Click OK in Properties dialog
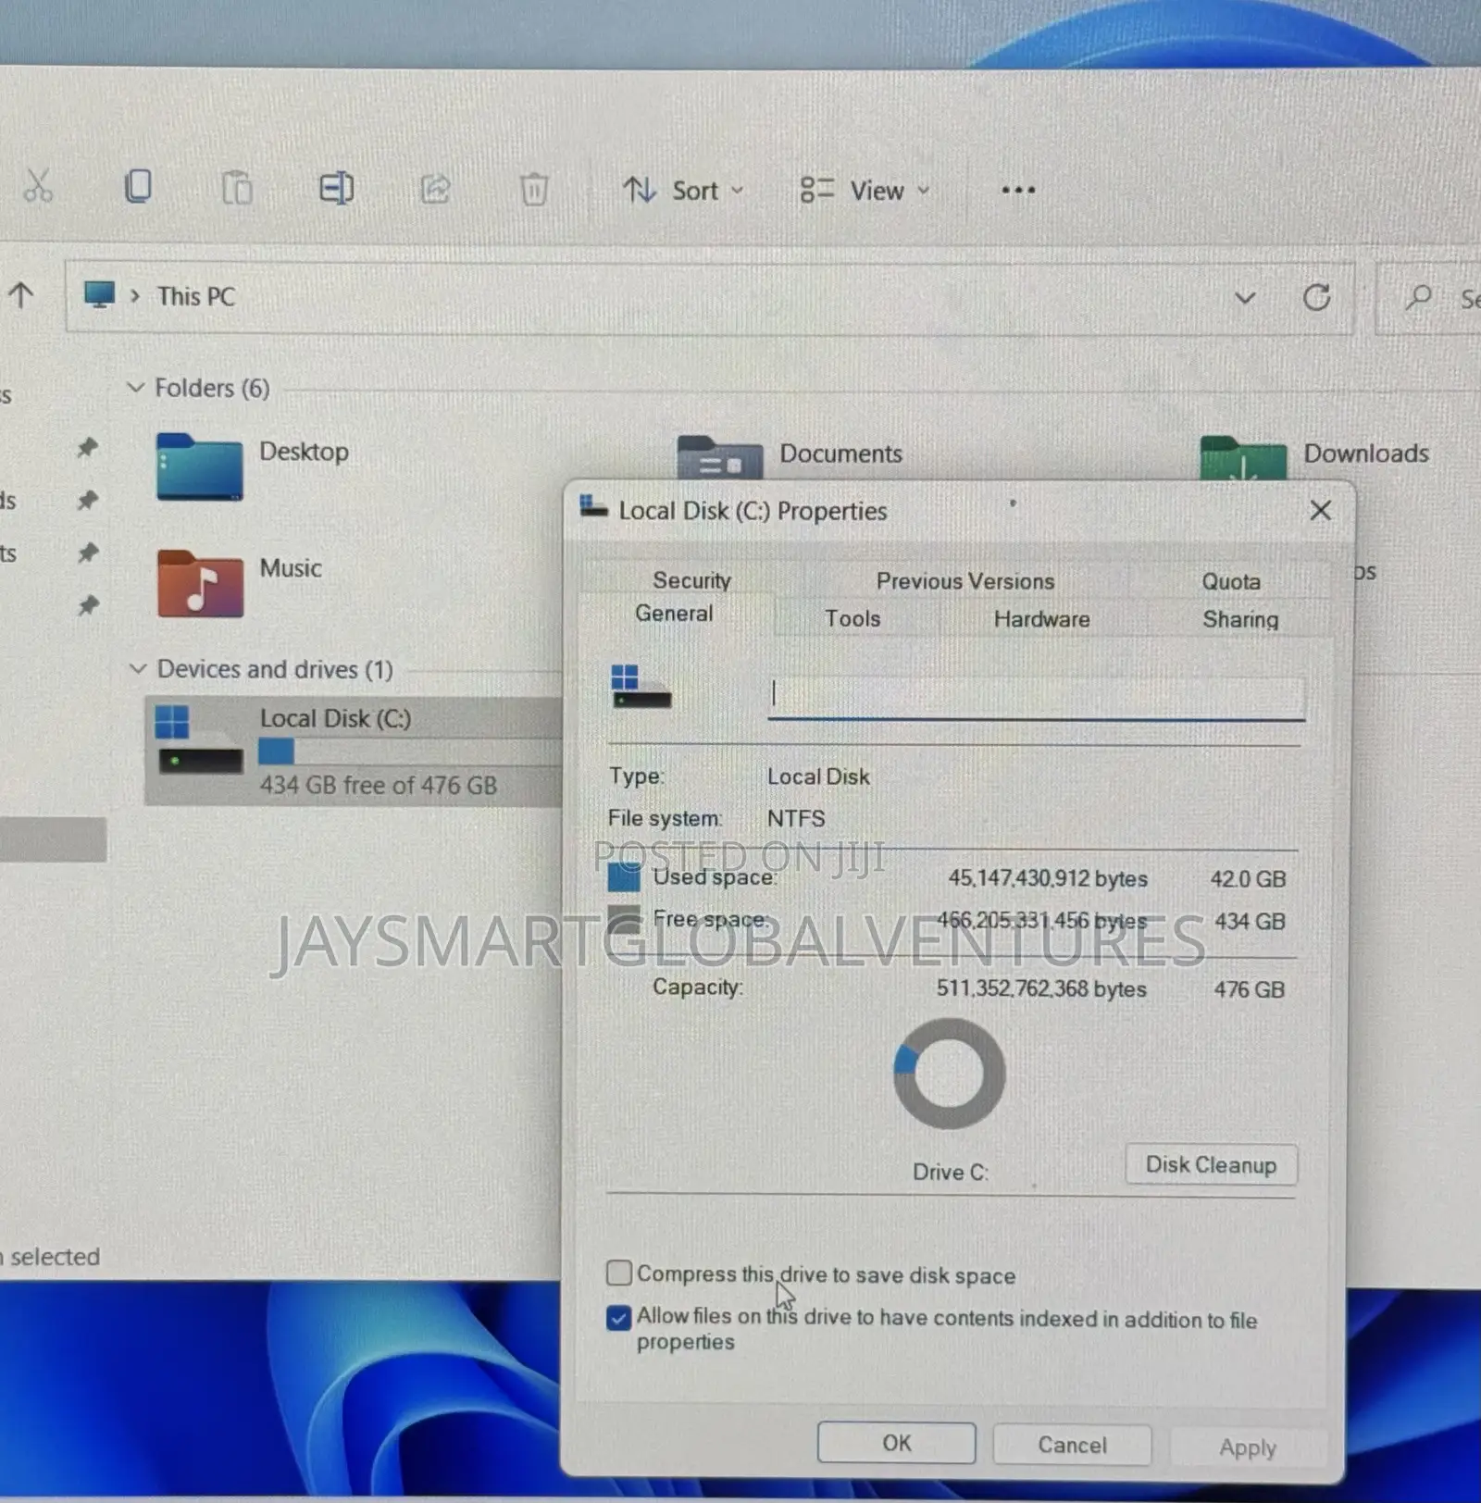The height and width of the screenshot is (1503, 1481). 896,1443
